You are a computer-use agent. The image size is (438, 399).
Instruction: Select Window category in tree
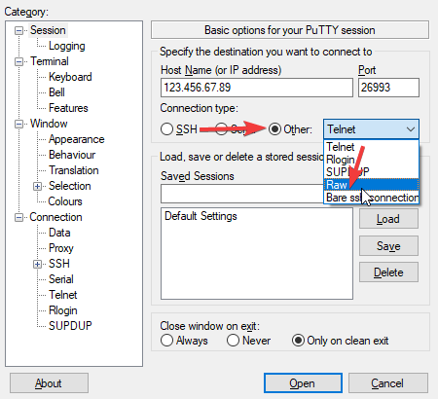(49, 124)
